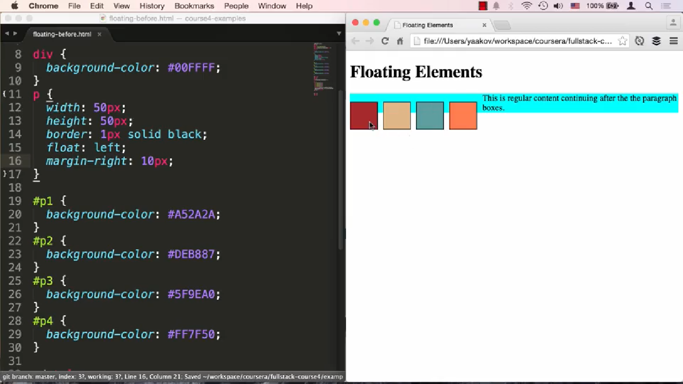This screenshot has width=683, height=384.
Task: Click the battery percentage indicator
Action: [x=612, y=6]
